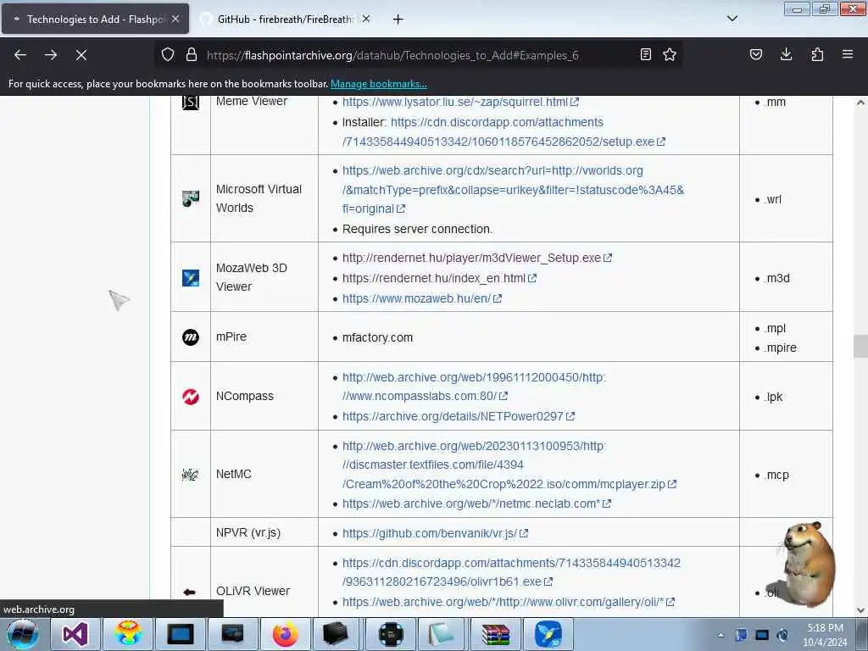
Task: Select the Technologies to Add tab
Action: coord(95,19)
